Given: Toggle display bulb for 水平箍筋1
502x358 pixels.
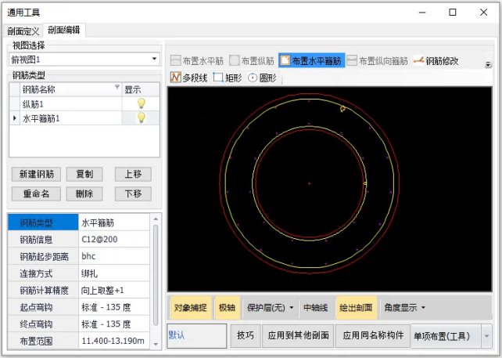Looking at the screenshot, I should pos(141,118).
